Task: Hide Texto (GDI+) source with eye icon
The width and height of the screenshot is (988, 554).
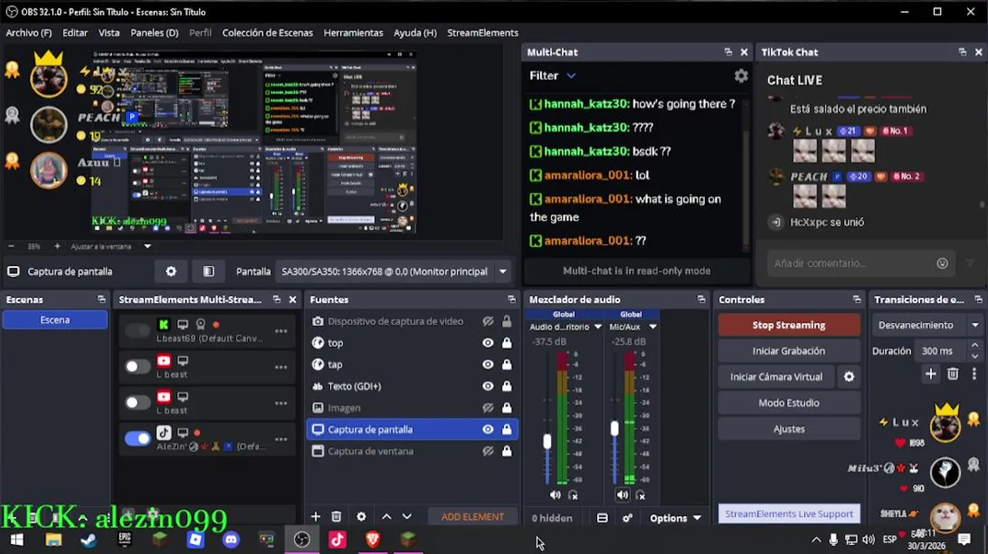Action: (488, 386)
